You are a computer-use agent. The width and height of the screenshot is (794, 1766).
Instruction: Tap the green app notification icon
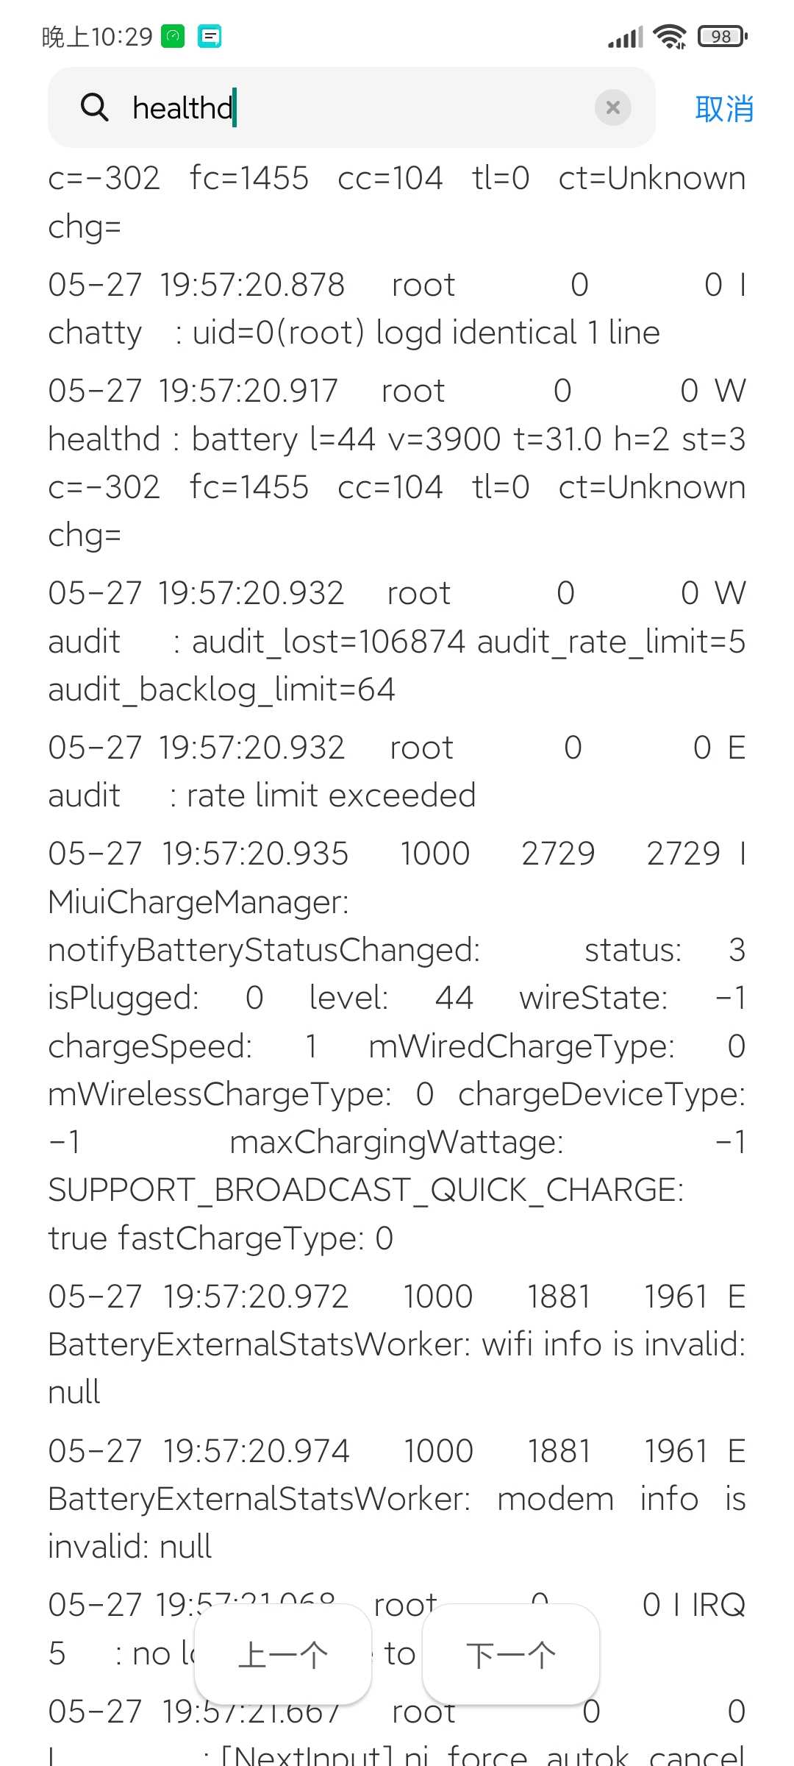173,36
